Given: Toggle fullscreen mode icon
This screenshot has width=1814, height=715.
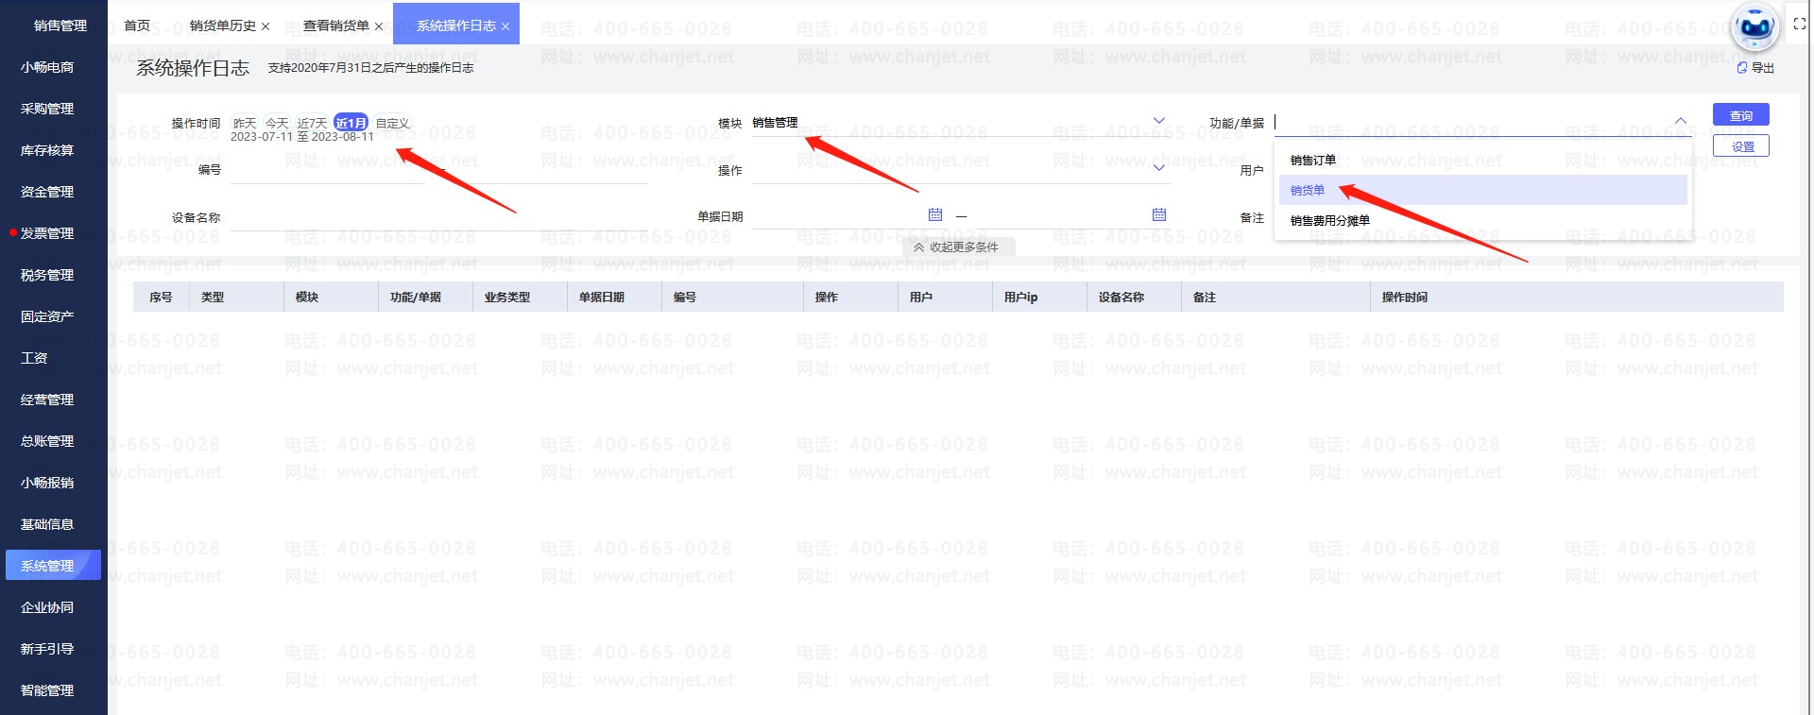Looking at the screenshot, I should tap(1800, 25).
